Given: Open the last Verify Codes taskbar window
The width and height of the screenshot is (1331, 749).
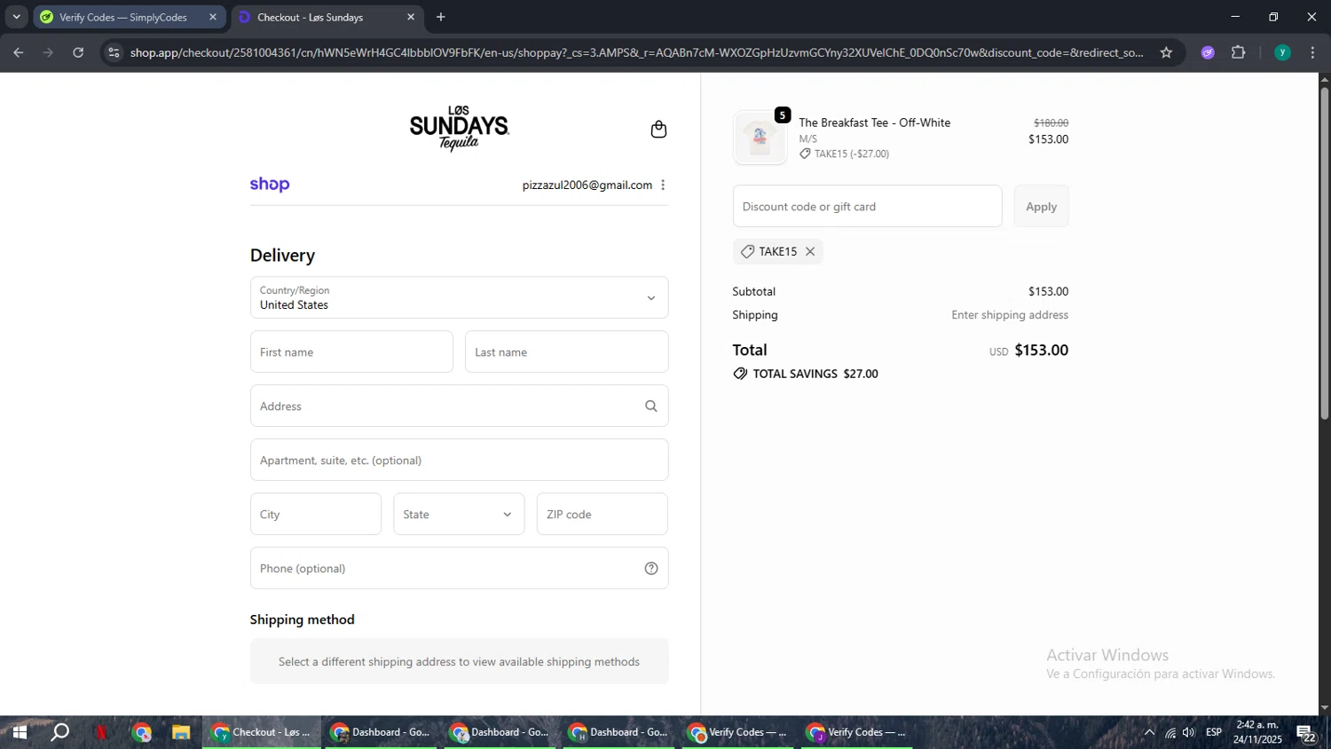Looking at the screenshot, I should pos(857,732).
